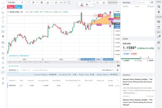Image resolution: width=162 pixels, height=108 pixels.
Task: Undo the last chart action
Action: pyautogui.click(x=61, y=2)
